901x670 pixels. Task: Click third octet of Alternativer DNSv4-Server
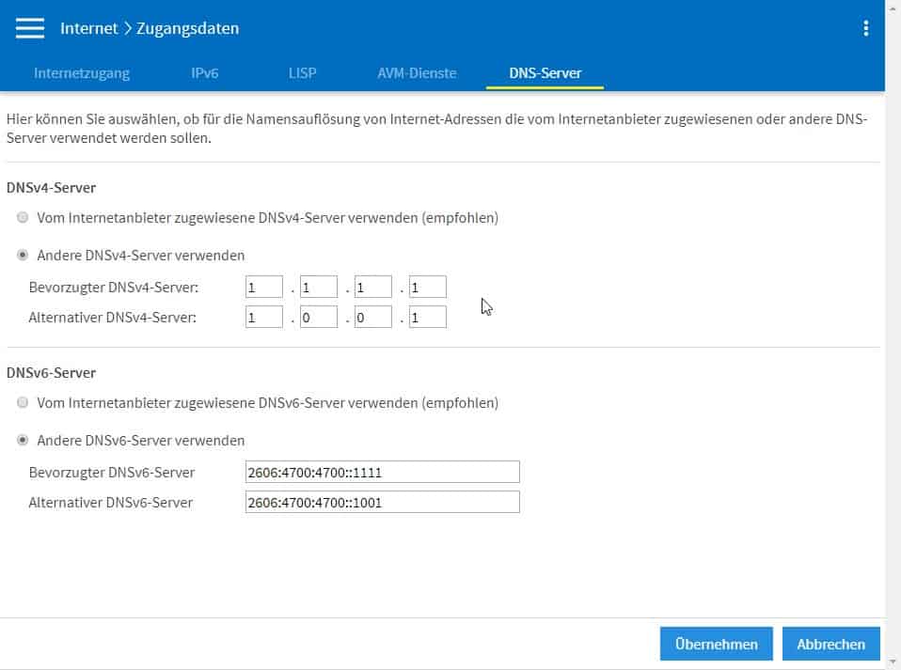point(372,318)
